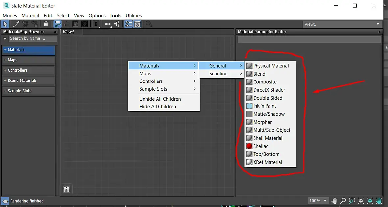This screenshot has width=388, height=207.
Task: Choose Ink 'n Paint material
Action: click(x=270, y=106)
